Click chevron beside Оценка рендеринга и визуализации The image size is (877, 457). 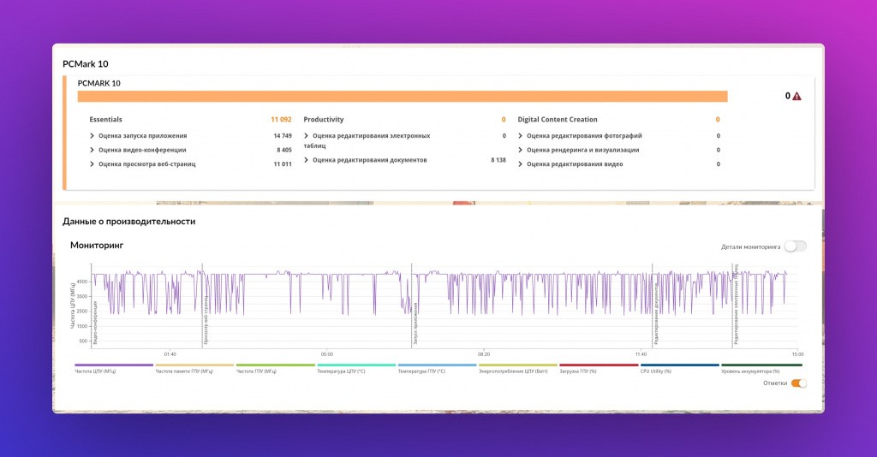(521, 150)
